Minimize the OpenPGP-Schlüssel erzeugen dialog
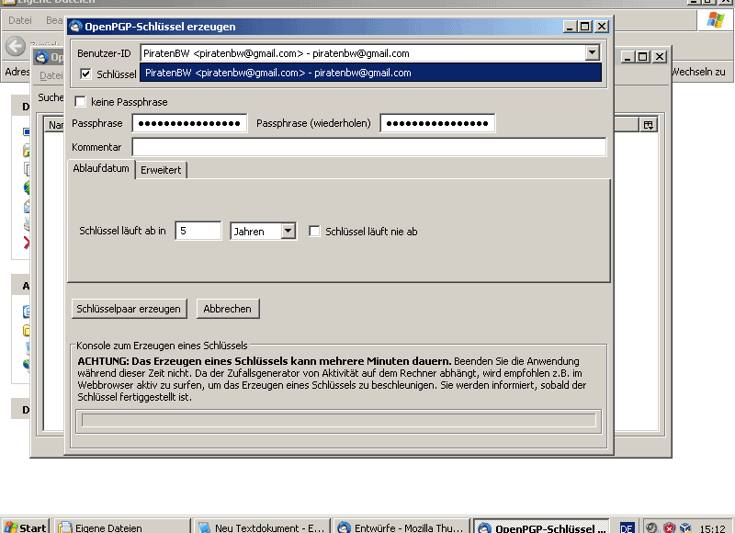Screen dimensions: 735x533 pyautogui.click(x=570, y=27)
